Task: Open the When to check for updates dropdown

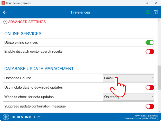Action: pyautogui.click(x=128, y=97)
